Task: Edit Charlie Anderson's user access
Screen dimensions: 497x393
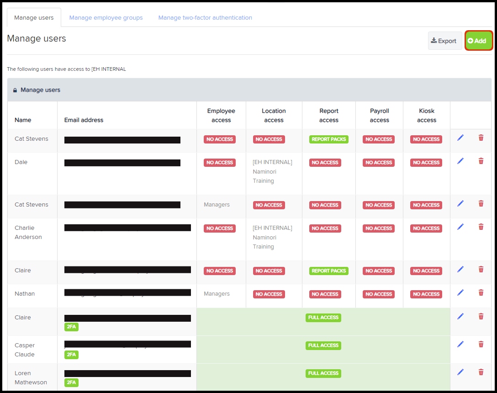Action: pyautogui.click(x=460, y=227)
